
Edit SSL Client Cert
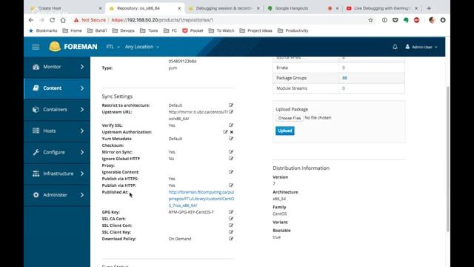point(231,225)
